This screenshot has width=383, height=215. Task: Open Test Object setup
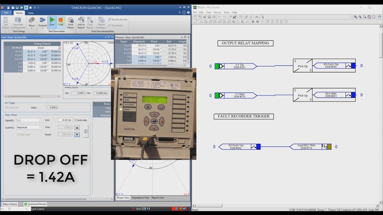6,23
